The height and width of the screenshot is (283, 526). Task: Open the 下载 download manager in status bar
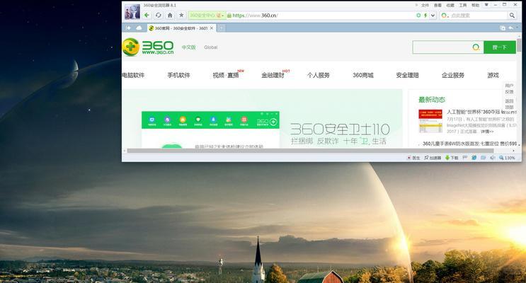tap(452, 158)
